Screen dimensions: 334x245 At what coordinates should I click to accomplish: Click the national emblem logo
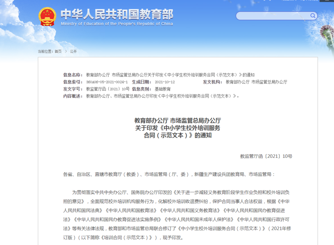47,17
